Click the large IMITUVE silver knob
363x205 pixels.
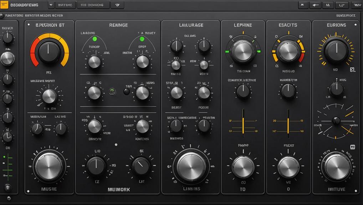tap(337, 167)
